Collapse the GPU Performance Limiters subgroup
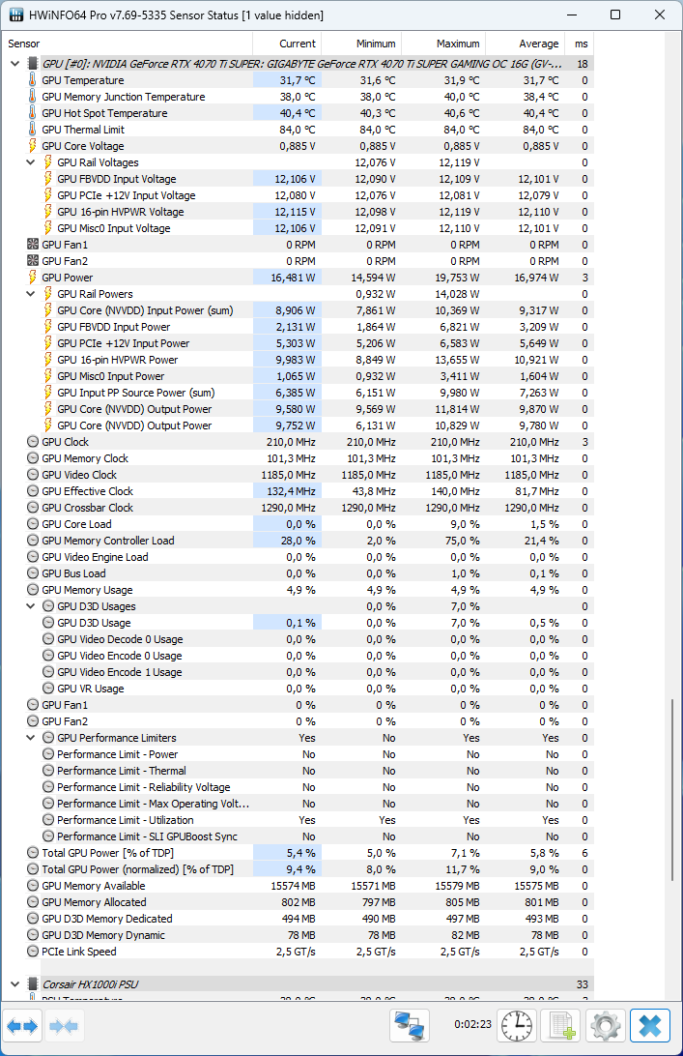This screenshot has width=683, height=1056. pos(30,738)
